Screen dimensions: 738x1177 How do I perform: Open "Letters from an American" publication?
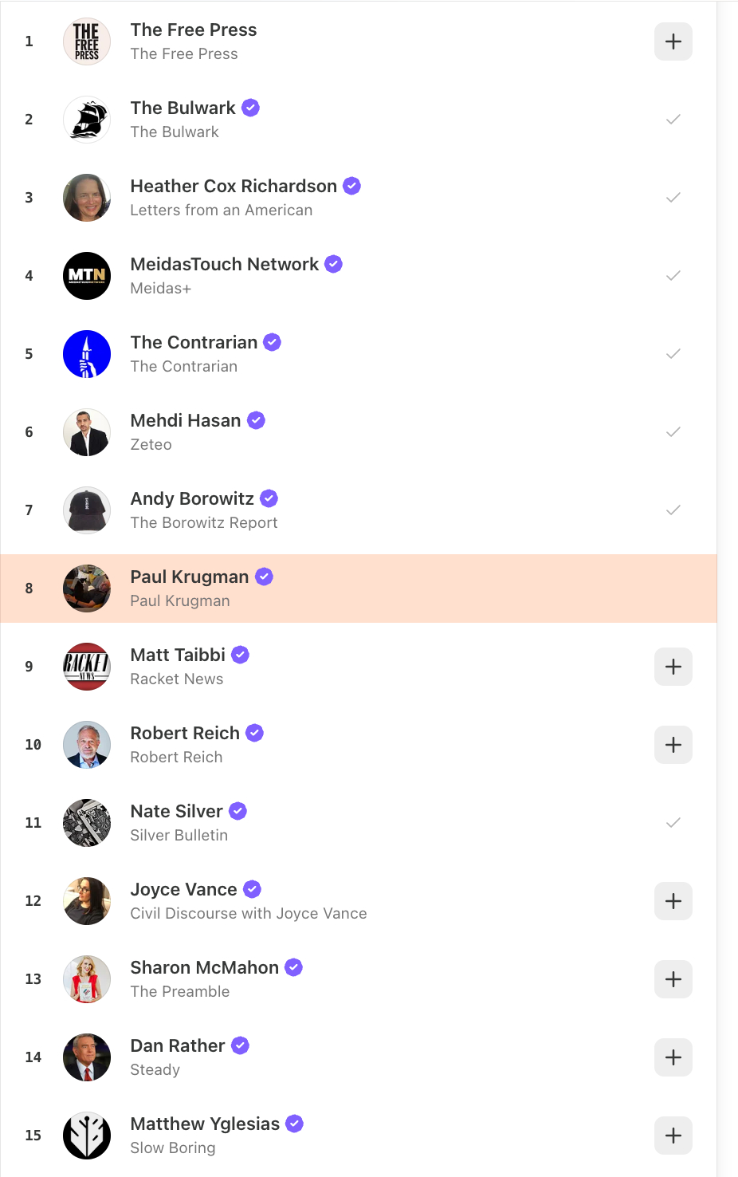tap(222, 211)
